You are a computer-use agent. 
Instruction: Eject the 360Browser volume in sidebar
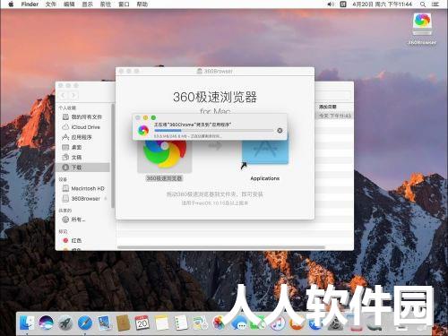[106, 199]
